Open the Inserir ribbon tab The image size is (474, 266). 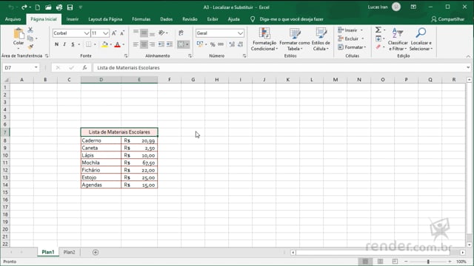coord(73,19)
